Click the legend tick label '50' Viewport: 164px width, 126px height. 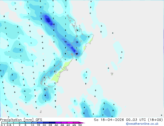(x=80, y=125)
